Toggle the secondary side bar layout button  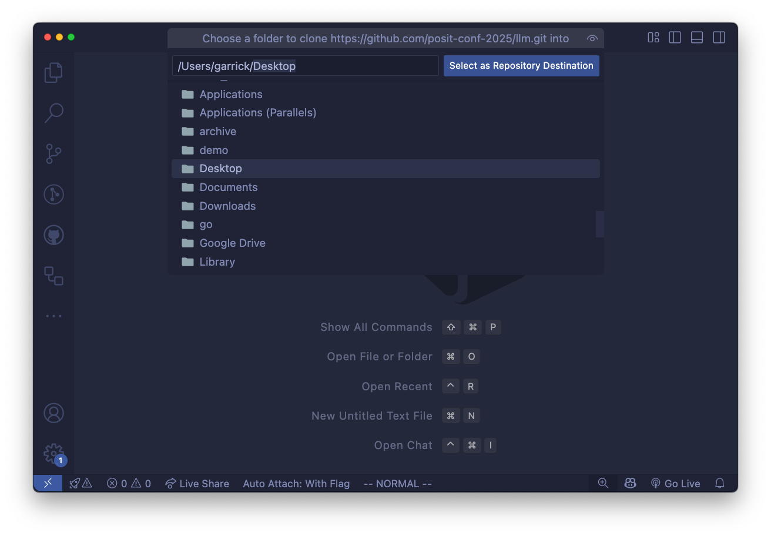coord(719,38)
